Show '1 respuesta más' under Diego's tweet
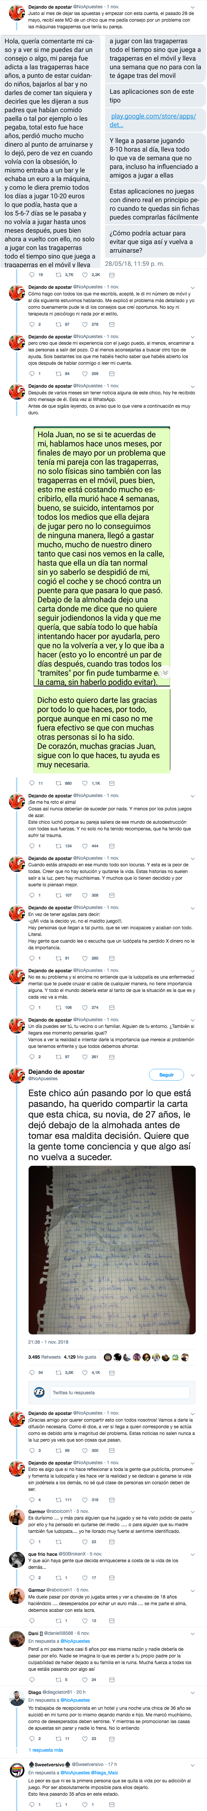The height and width of the screenshot is (1811, 207). 46,1749
